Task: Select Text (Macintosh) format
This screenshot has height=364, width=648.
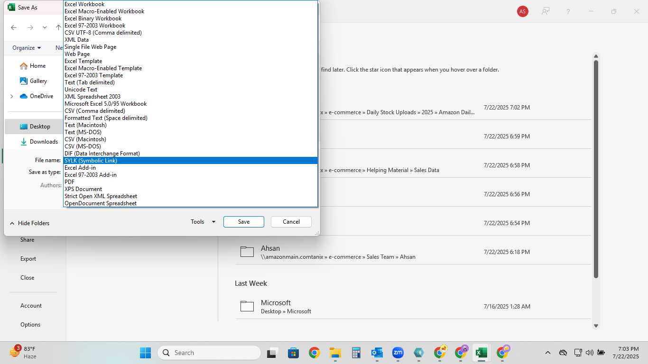Action: [190, 125]
